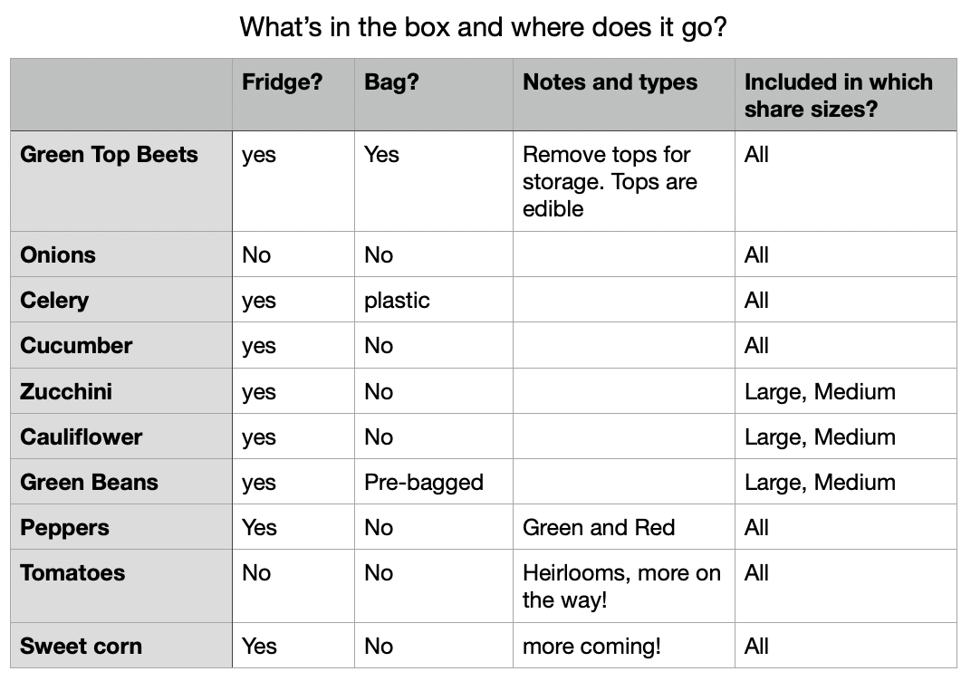Select the 'Fridge?' column header
The width and height of the screenshot is (971, 681).
click(x=282, y=82)
